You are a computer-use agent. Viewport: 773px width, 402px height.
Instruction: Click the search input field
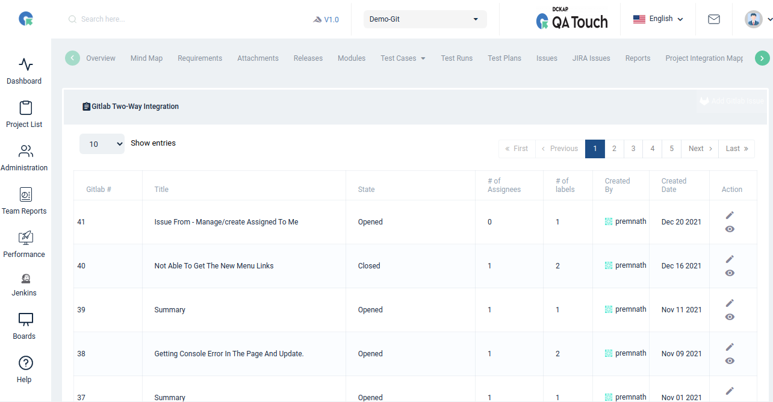[x=120, y=19]
